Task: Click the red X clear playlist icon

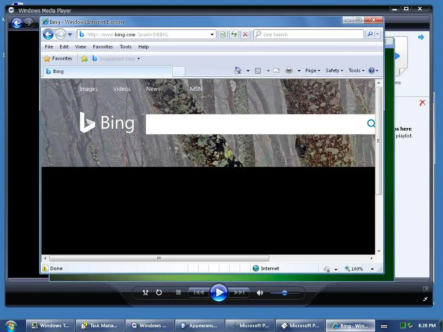Action: coord(422,103)
